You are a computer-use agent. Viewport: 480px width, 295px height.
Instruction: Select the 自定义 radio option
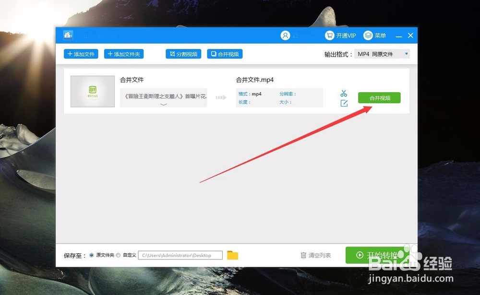pos(118,255)
